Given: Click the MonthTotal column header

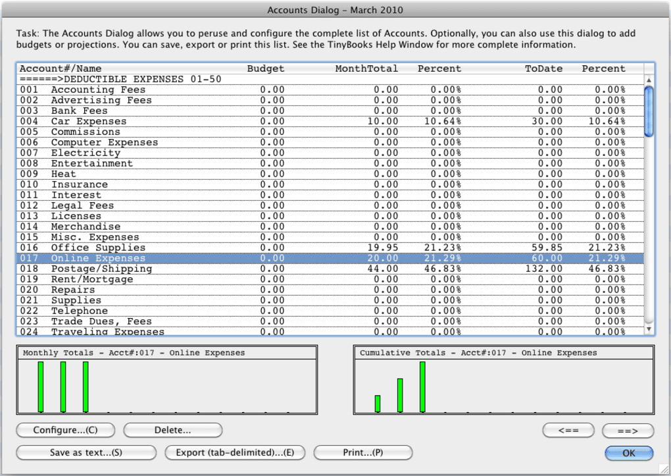Looking at the screenshot, I should 366,68.
